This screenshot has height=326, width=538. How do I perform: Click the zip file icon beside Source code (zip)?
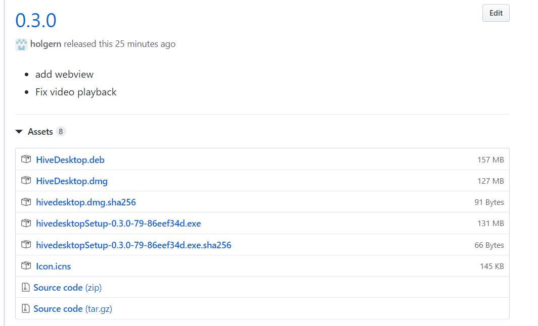click(x=25, y=287)
